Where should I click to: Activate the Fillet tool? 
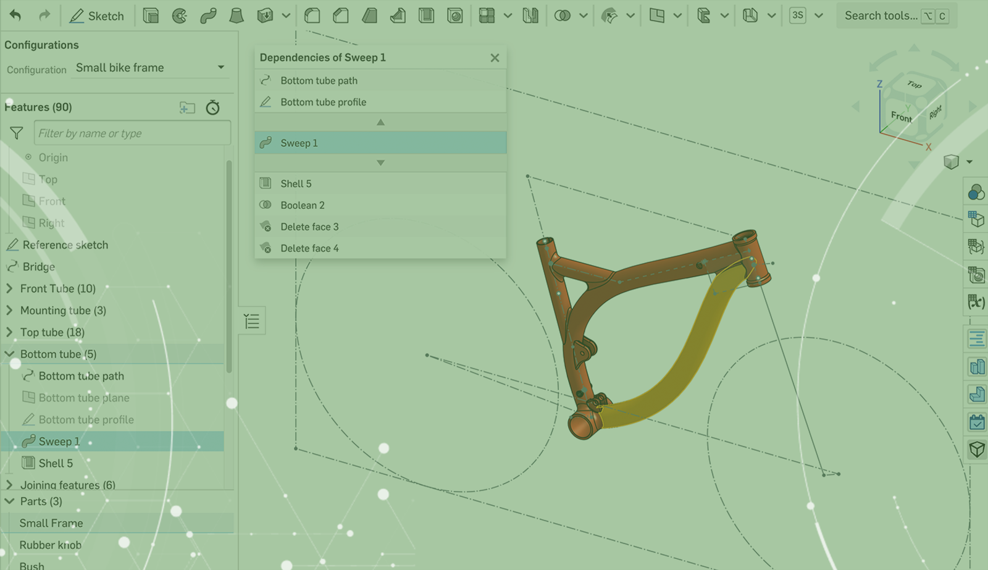[312, 16]
